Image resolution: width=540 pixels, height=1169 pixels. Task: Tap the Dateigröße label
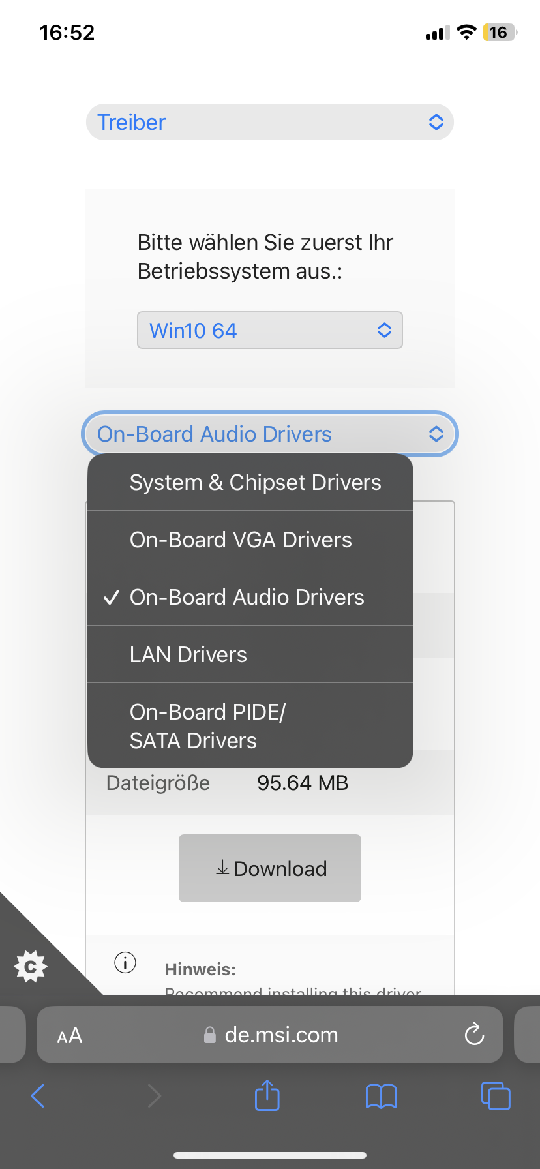pyautogui.click(x=158, y=783)
